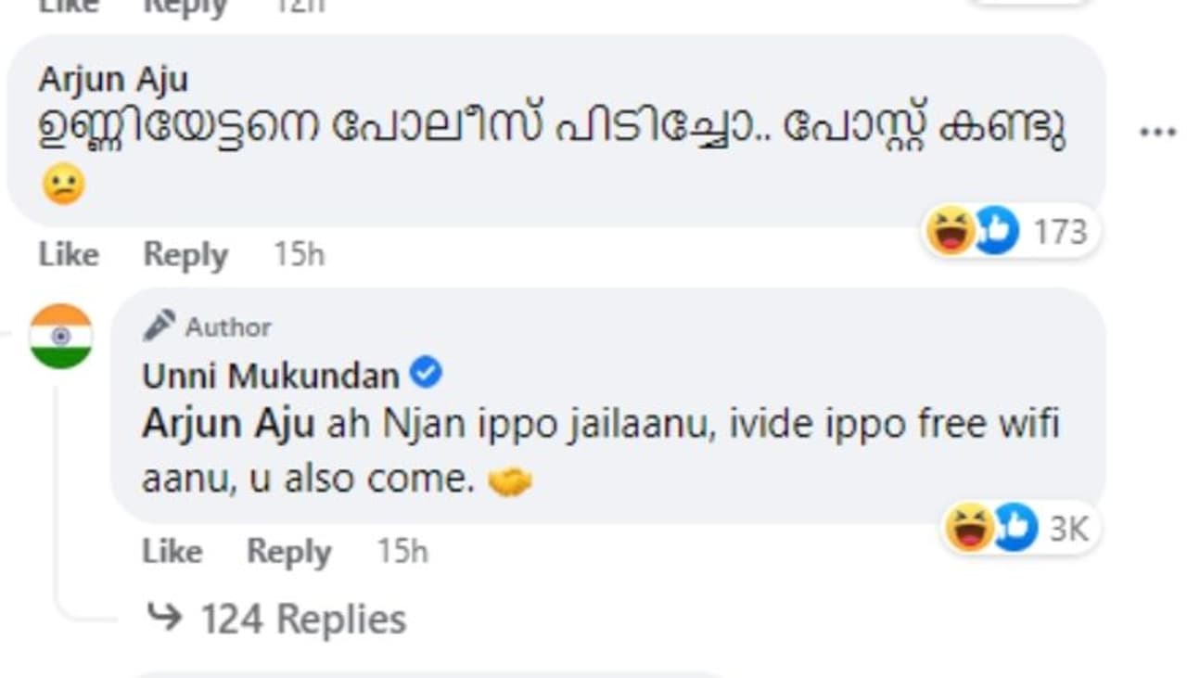
Task: Click laughing reaction emoji on Arjun's comment
Action: coord(950,231)
